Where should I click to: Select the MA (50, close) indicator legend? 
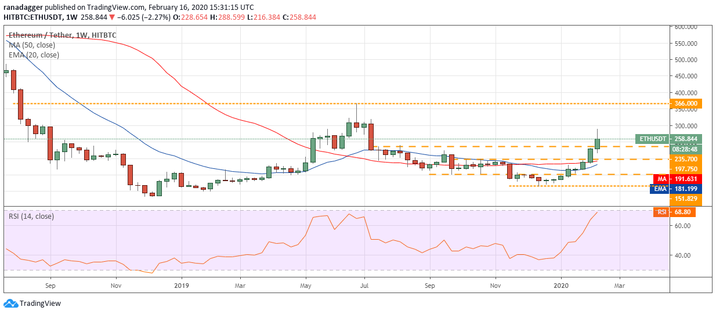tap(32, 45)
